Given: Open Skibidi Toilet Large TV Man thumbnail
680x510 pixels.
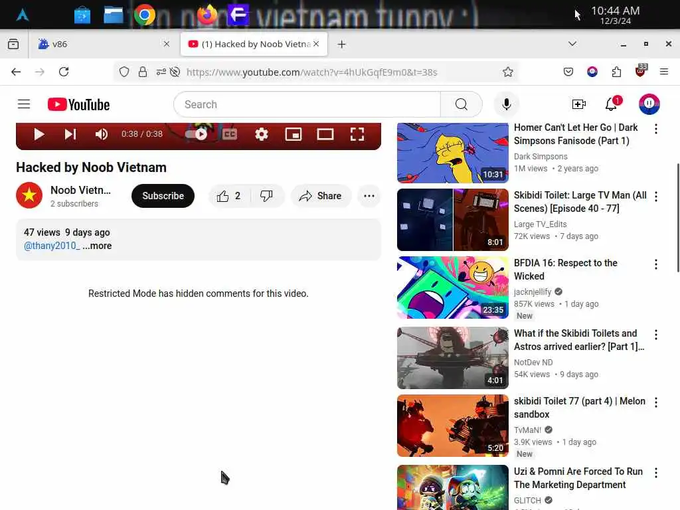Looking at the screenshot, I should pyautogui.click(x=453, y=220).
